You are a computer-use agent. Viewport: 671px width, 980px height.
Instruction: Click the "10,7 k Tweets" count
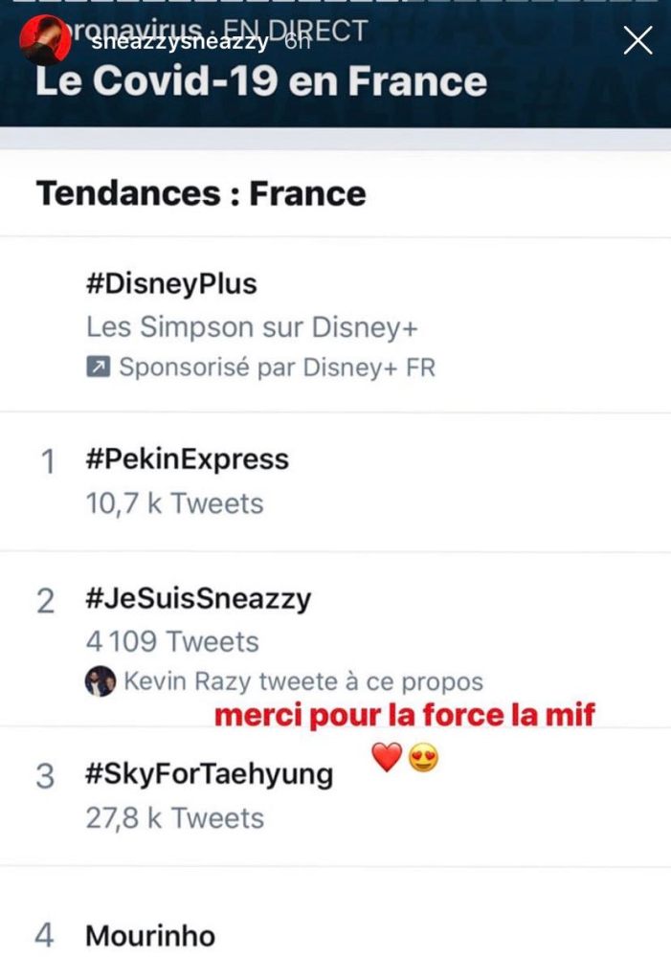pyautogui.click(x=174, y=503)
